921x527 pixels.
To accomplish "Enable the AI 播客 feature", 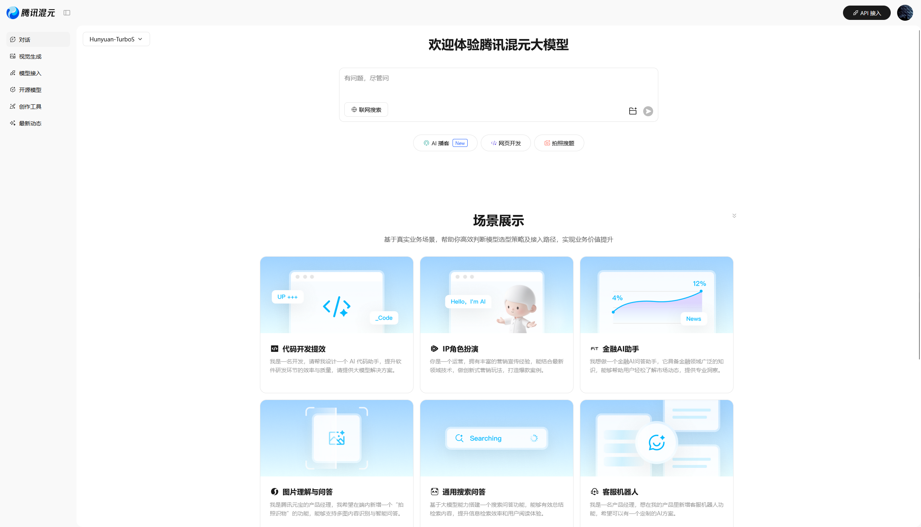I will tap(445, 142).
